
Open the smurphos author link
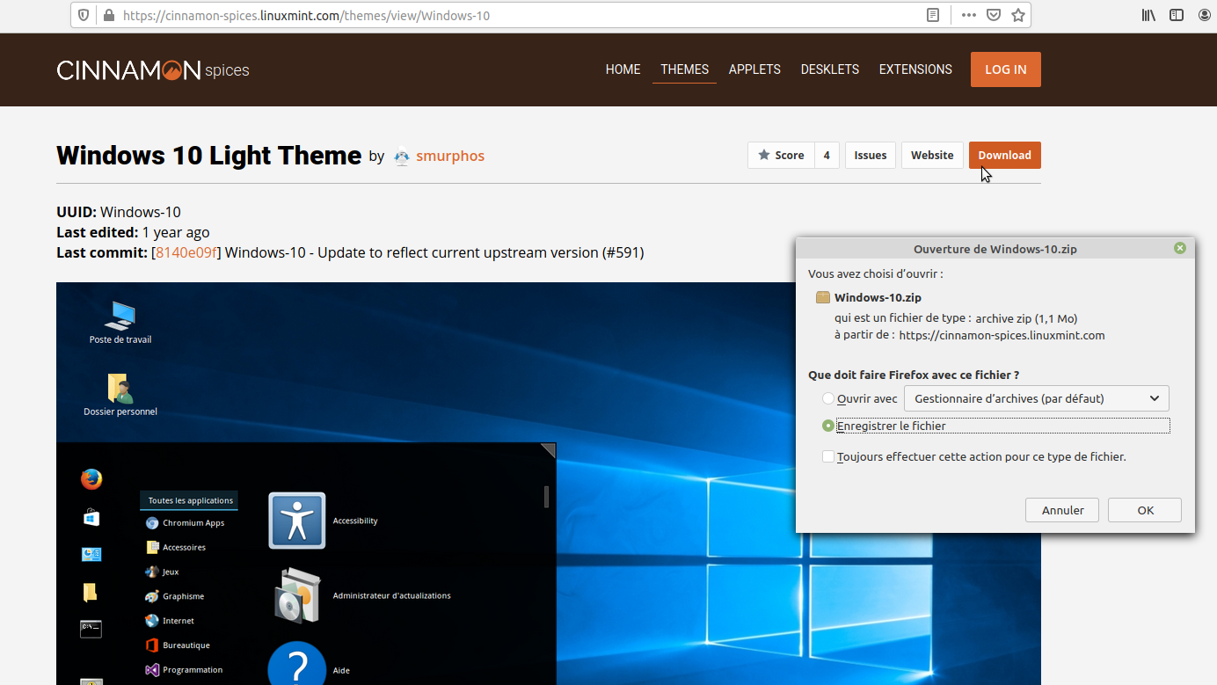pos(450,156)
